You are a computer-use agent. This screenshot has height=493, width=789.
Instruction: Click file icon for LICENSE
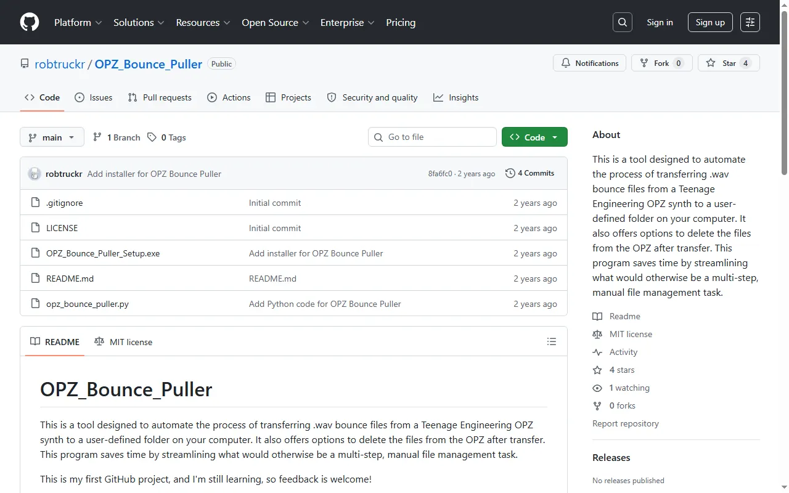tap(35, 228)
